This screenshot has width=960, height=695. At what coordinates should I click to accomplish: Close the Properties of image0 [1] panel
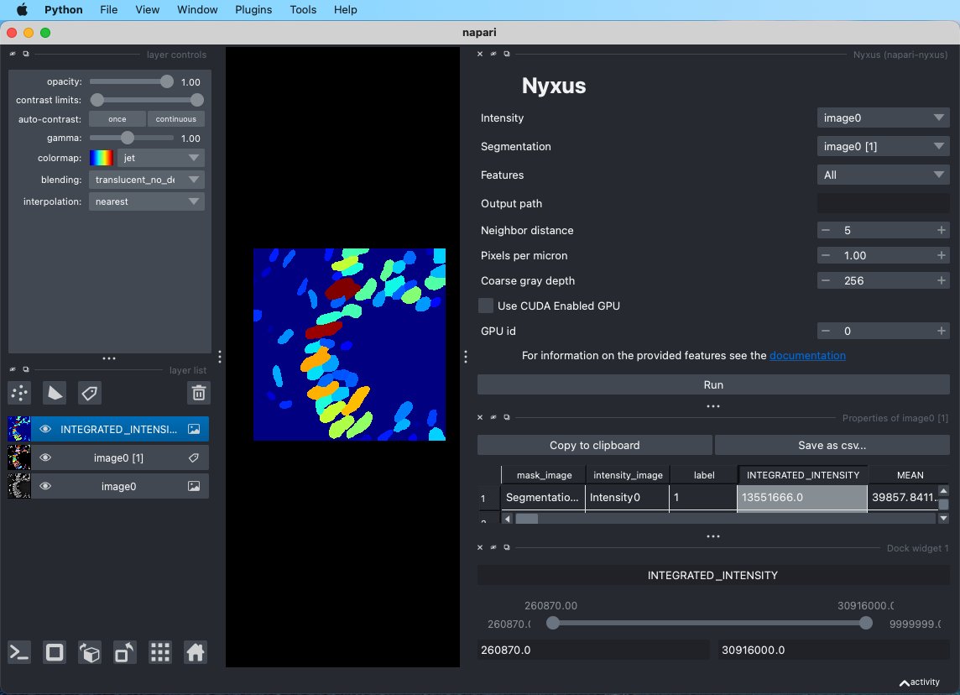480,417
